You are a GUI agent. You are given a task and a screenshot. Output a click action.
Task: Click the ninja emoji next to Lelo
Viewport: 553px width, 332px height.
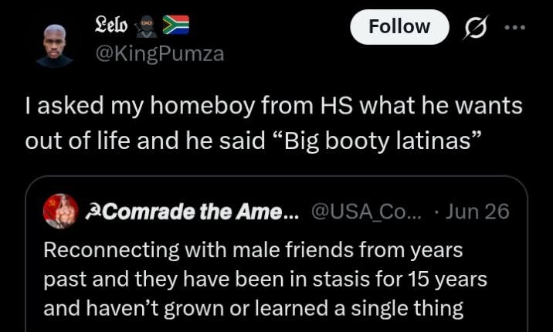(146, 25)
